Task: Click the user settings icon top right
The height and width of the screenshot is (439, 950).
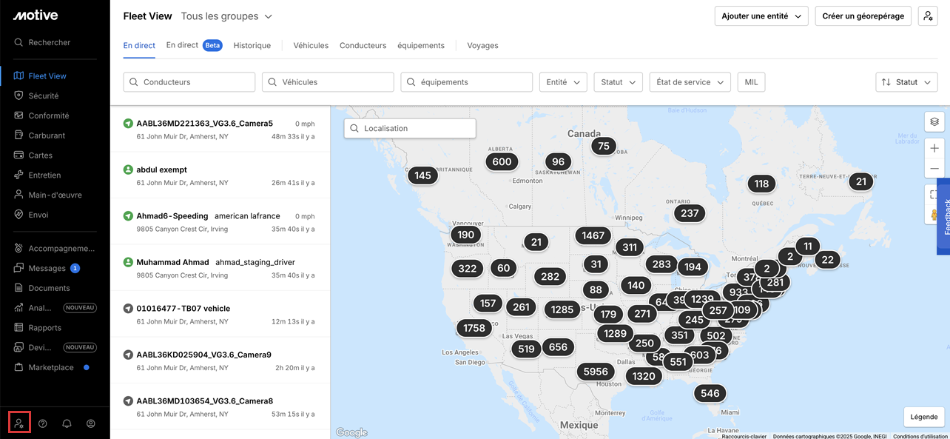Action: tap(927, 16)
